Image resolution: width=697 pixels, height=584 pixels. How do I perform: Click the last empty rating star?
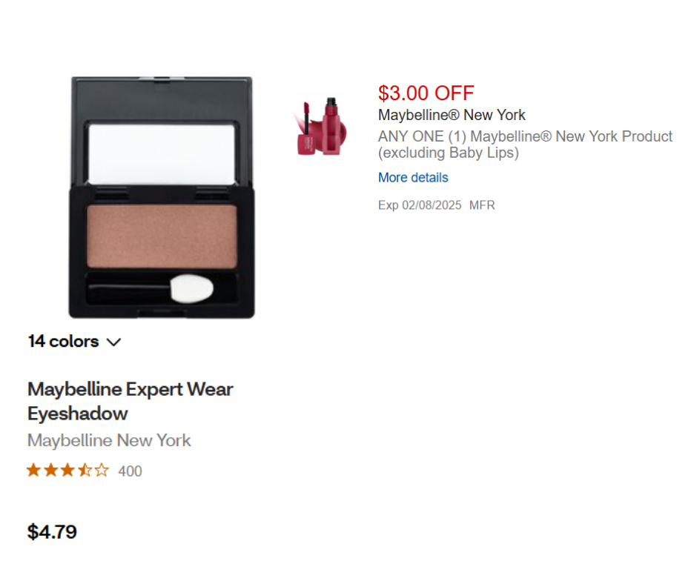pyautogui.click(x=102, y=471)
